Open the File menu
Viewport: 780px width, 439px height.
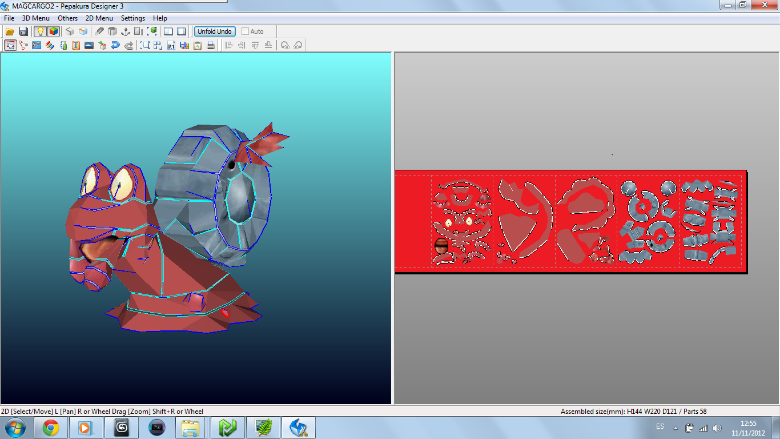tap(9, 18)
